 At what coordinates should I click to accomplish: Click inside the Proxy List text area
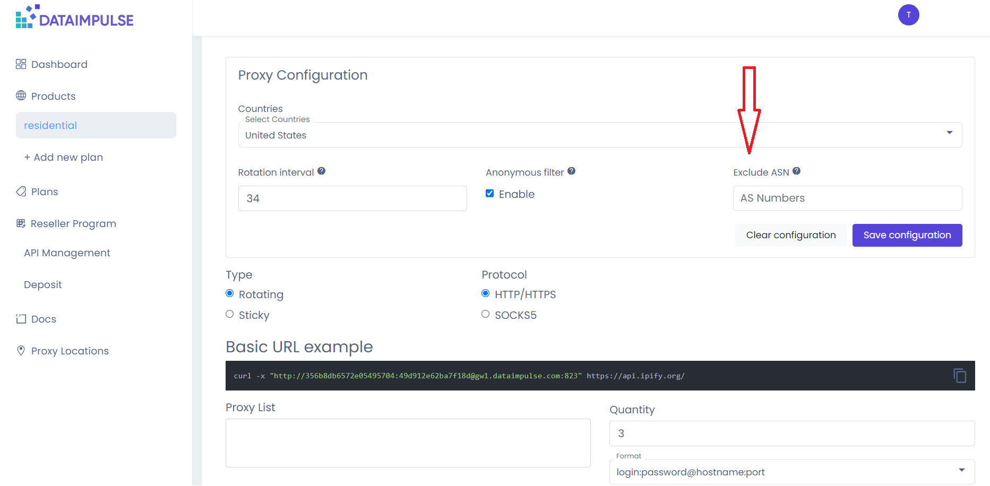tap(408, 443)
